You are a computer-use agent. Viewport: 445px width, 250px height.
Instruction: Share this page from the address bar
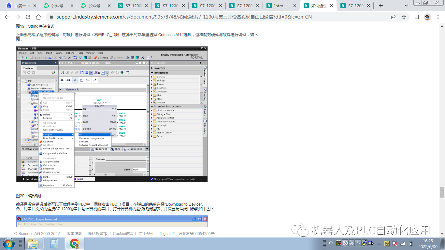point(394,17)
